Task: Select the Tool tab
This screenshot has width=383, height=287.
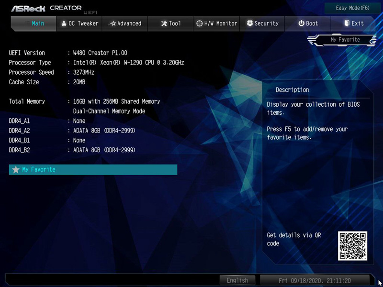Action: click(170, 23)
